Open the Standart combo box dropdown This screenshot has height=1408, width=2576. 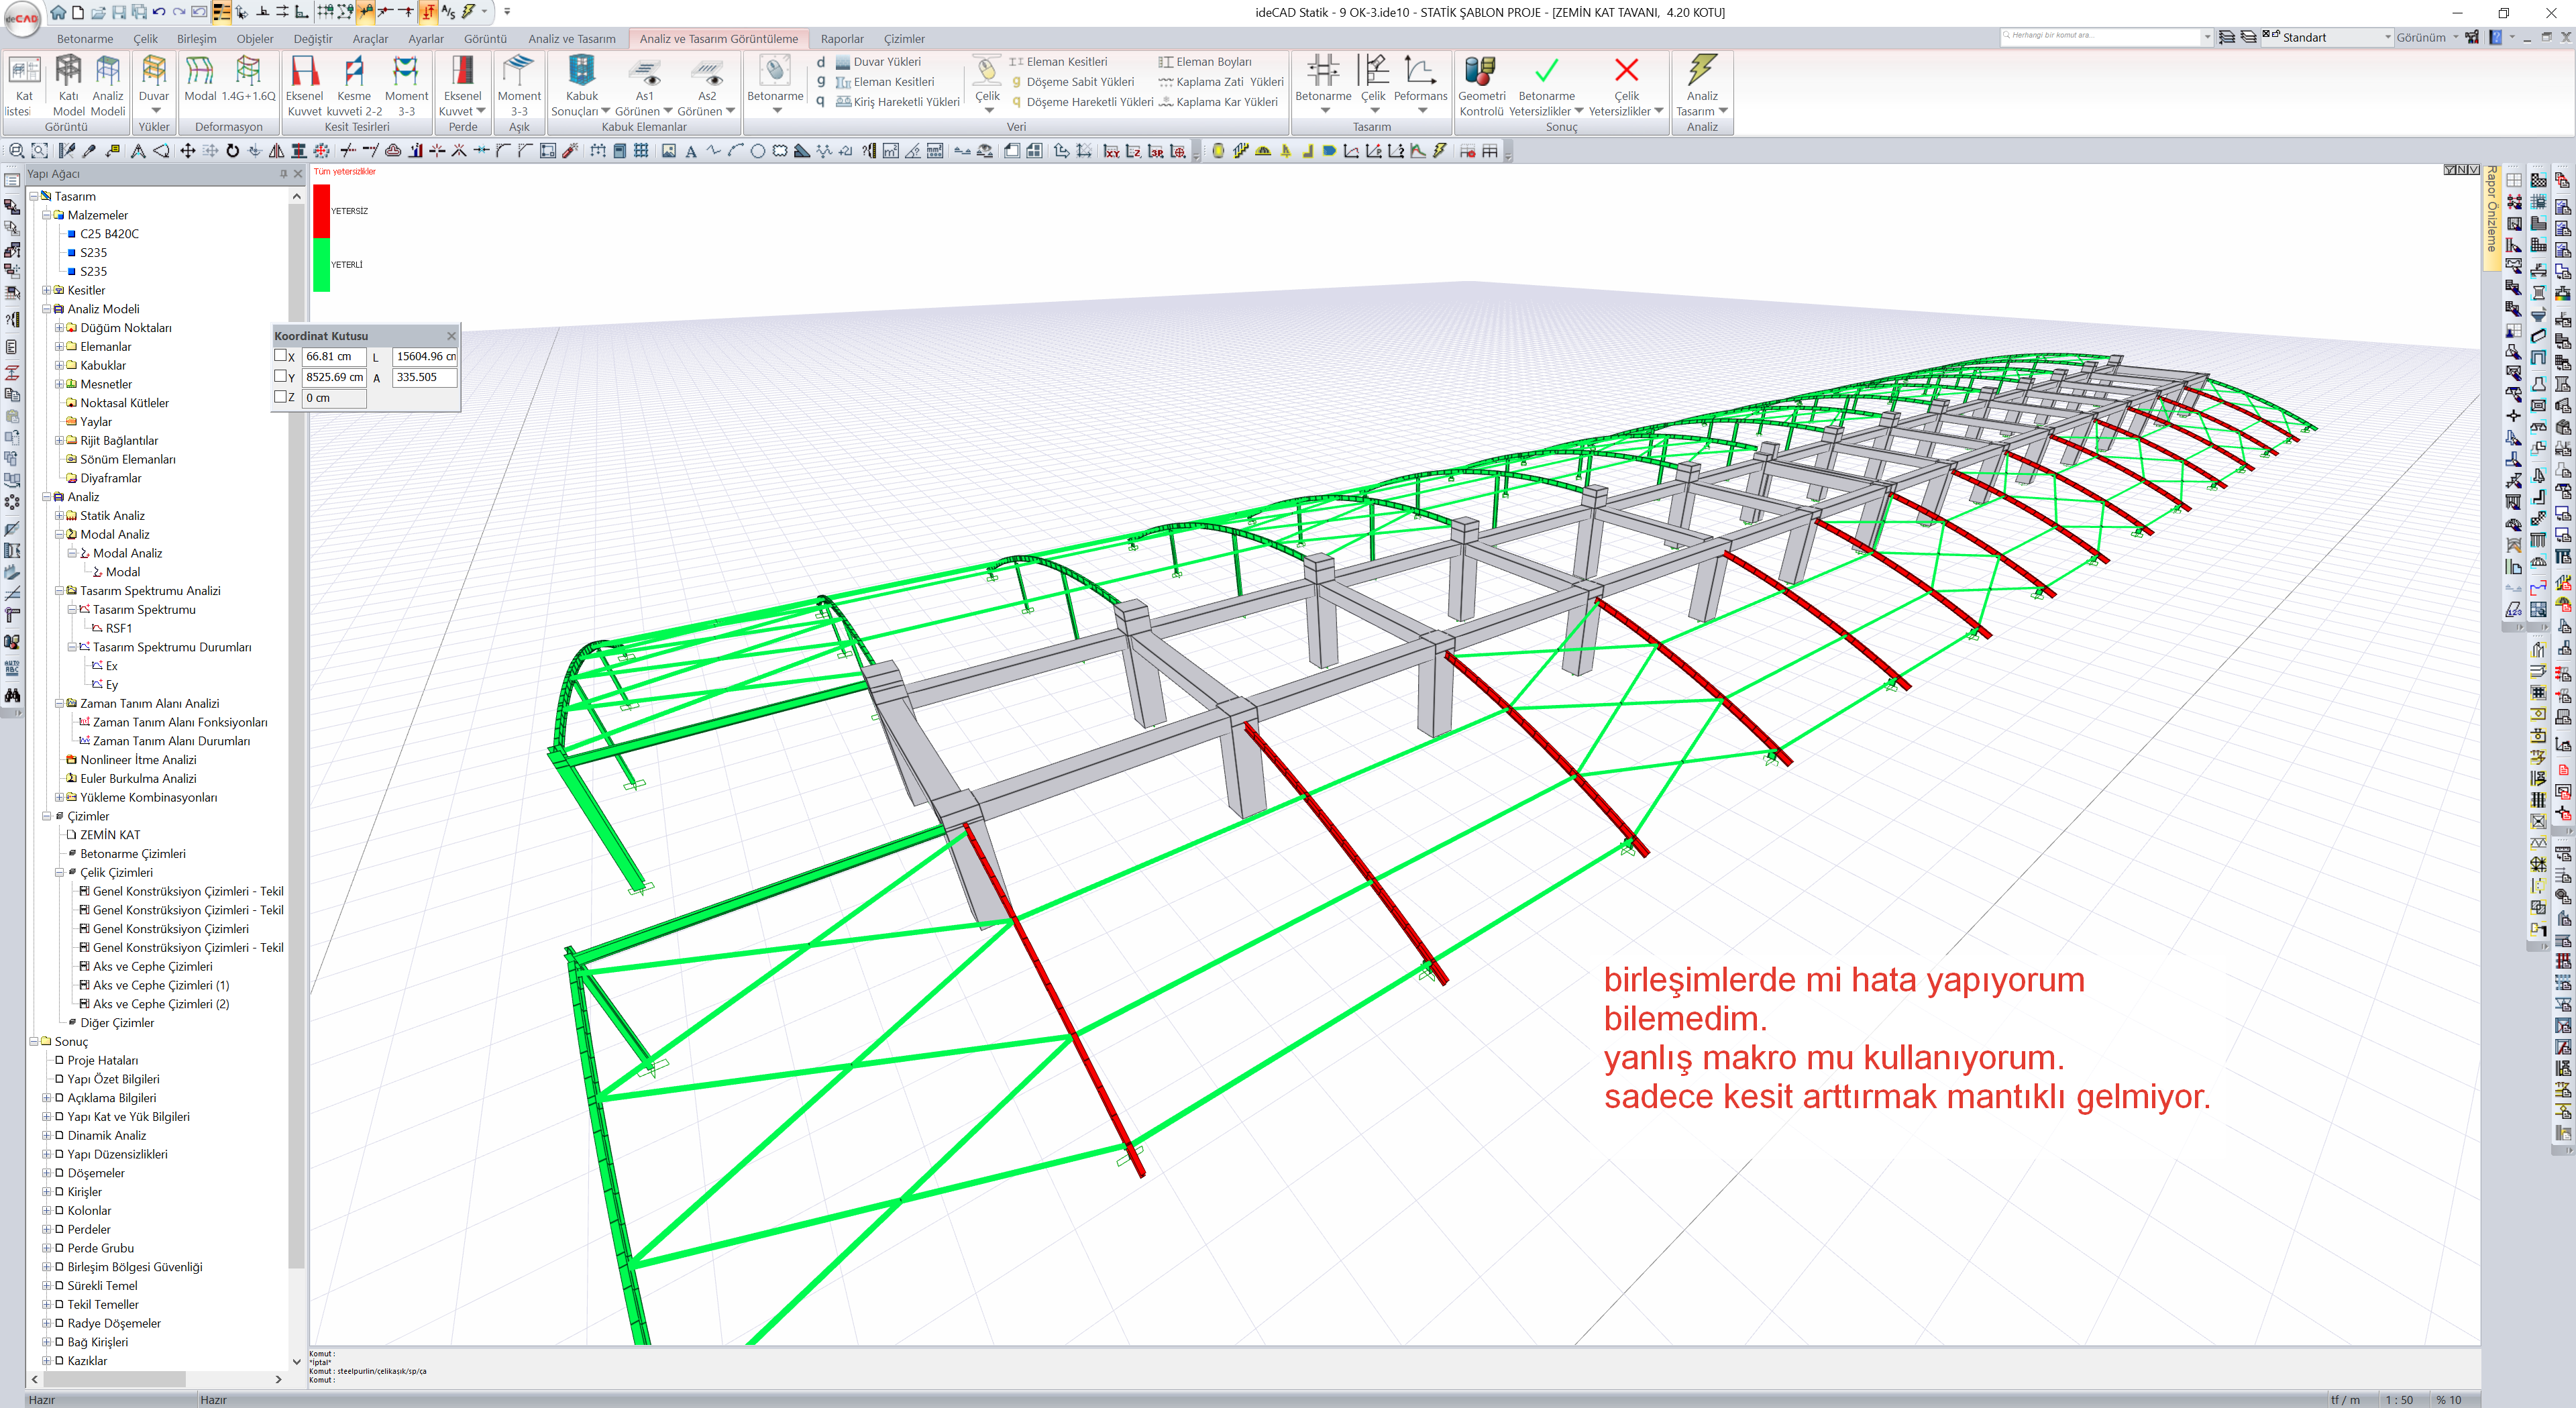pyautogui.click(x=2387, y=37)
